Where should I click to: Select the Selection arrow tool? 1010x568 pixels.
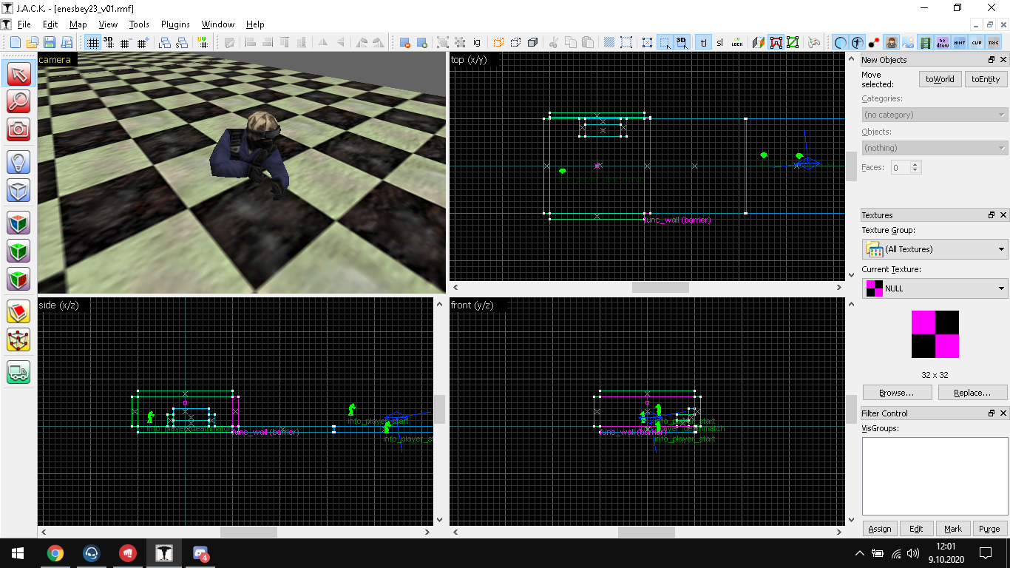[x=18, y=73]
